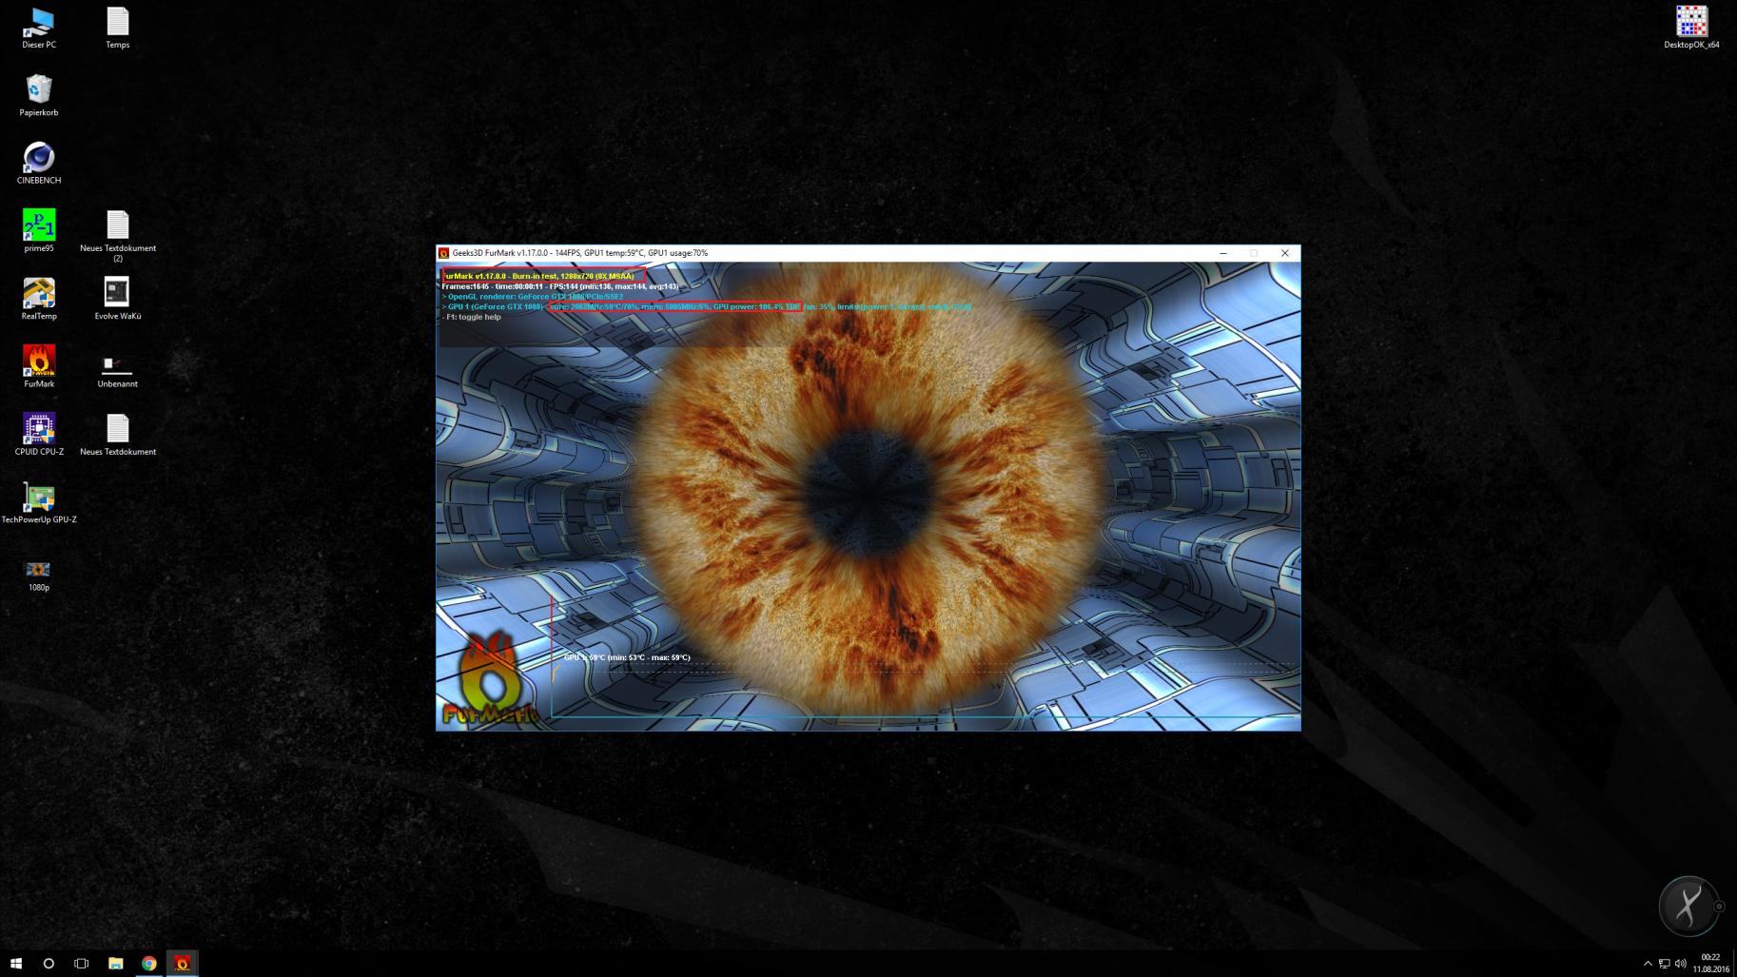This screenshot has width=1737, height=977.
Task: Click the 'F1: toggle help' overlay text
Action: pyautogui.click(x=472, y=317)
